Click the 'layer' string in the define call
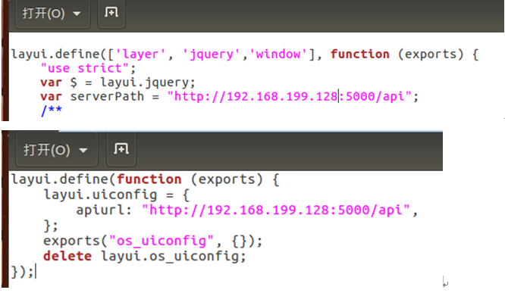Screen dimensions: 505x293 coord(140,54)
